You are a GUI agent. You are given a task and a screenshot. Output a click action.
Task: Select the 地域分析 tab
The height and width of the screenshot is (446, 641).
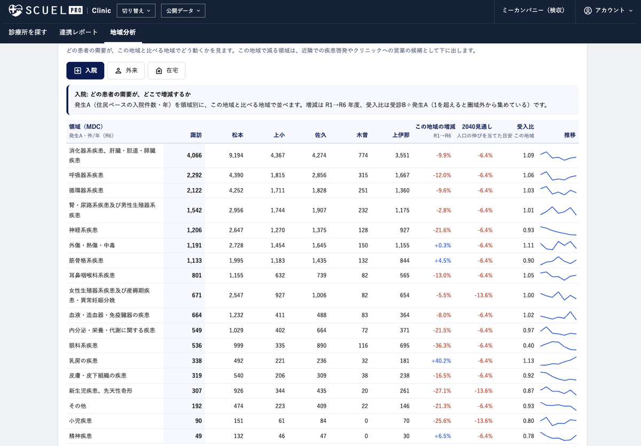tap(123, 32)
